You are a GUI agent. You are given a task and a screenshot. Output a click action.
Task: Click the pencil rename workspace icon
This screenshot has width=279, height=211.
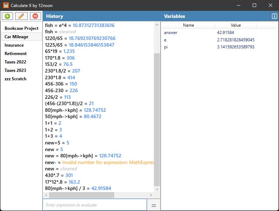pyautogui.click(x=21, y=16)
